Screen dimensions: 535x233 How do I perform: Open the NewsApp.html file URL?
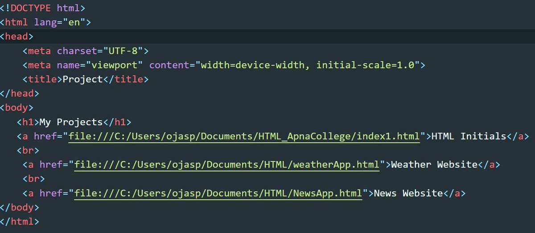[218, 193]
